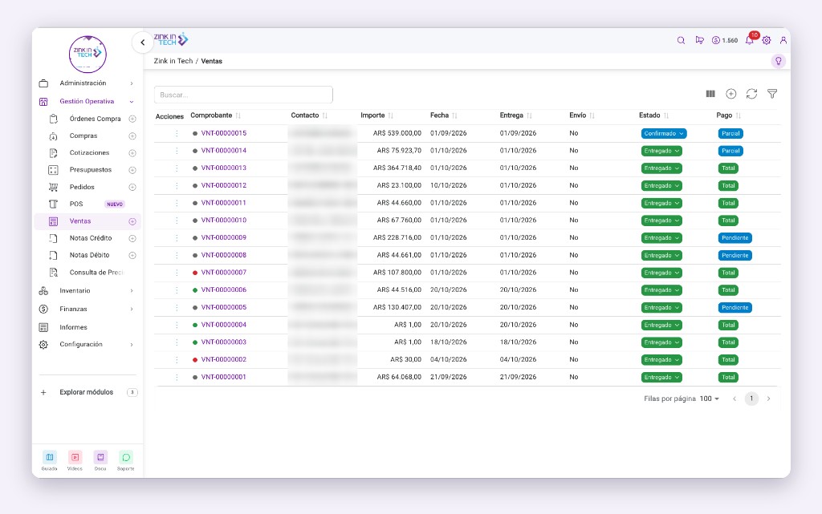Open the Compras menu item
Viewport: 822px width, 514px height.
pos(83,136)
